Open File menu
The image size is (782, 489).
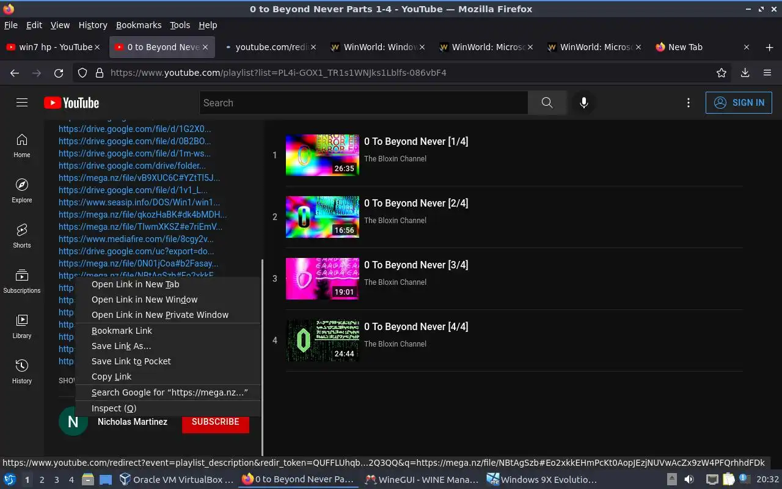11,25
